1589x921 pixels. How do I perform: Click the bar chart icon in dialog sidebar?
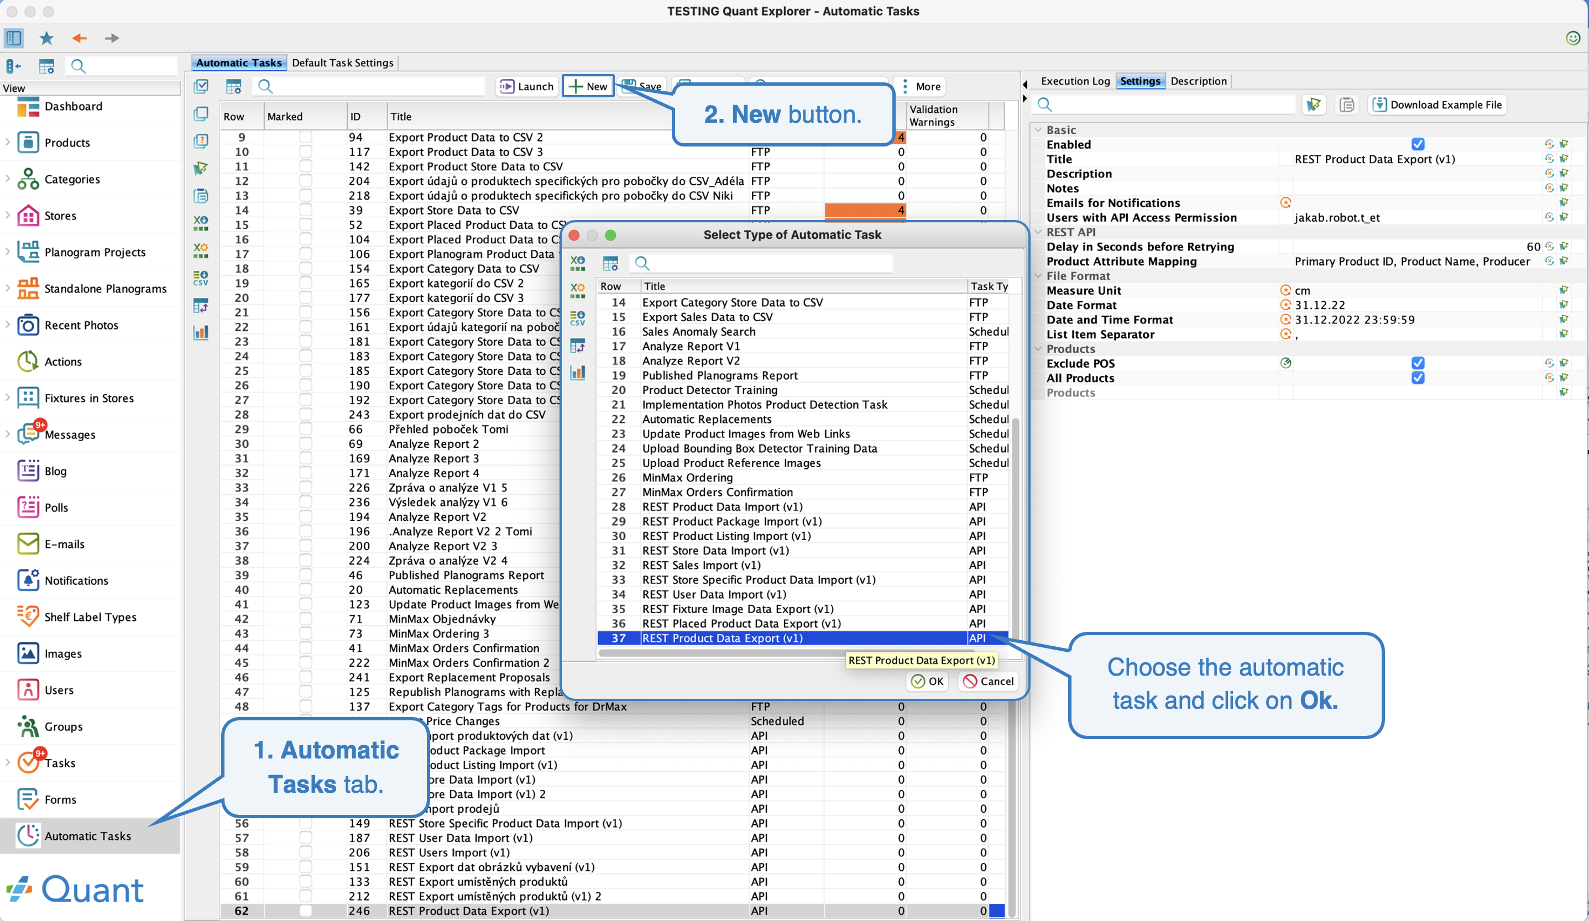point(578,373)
